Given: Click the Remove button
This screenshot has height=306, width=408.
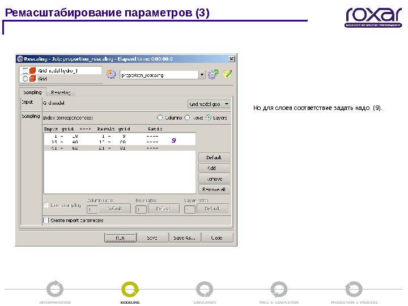Looking at the screenshot, I should pyautogui.click(x=214, y=179).
